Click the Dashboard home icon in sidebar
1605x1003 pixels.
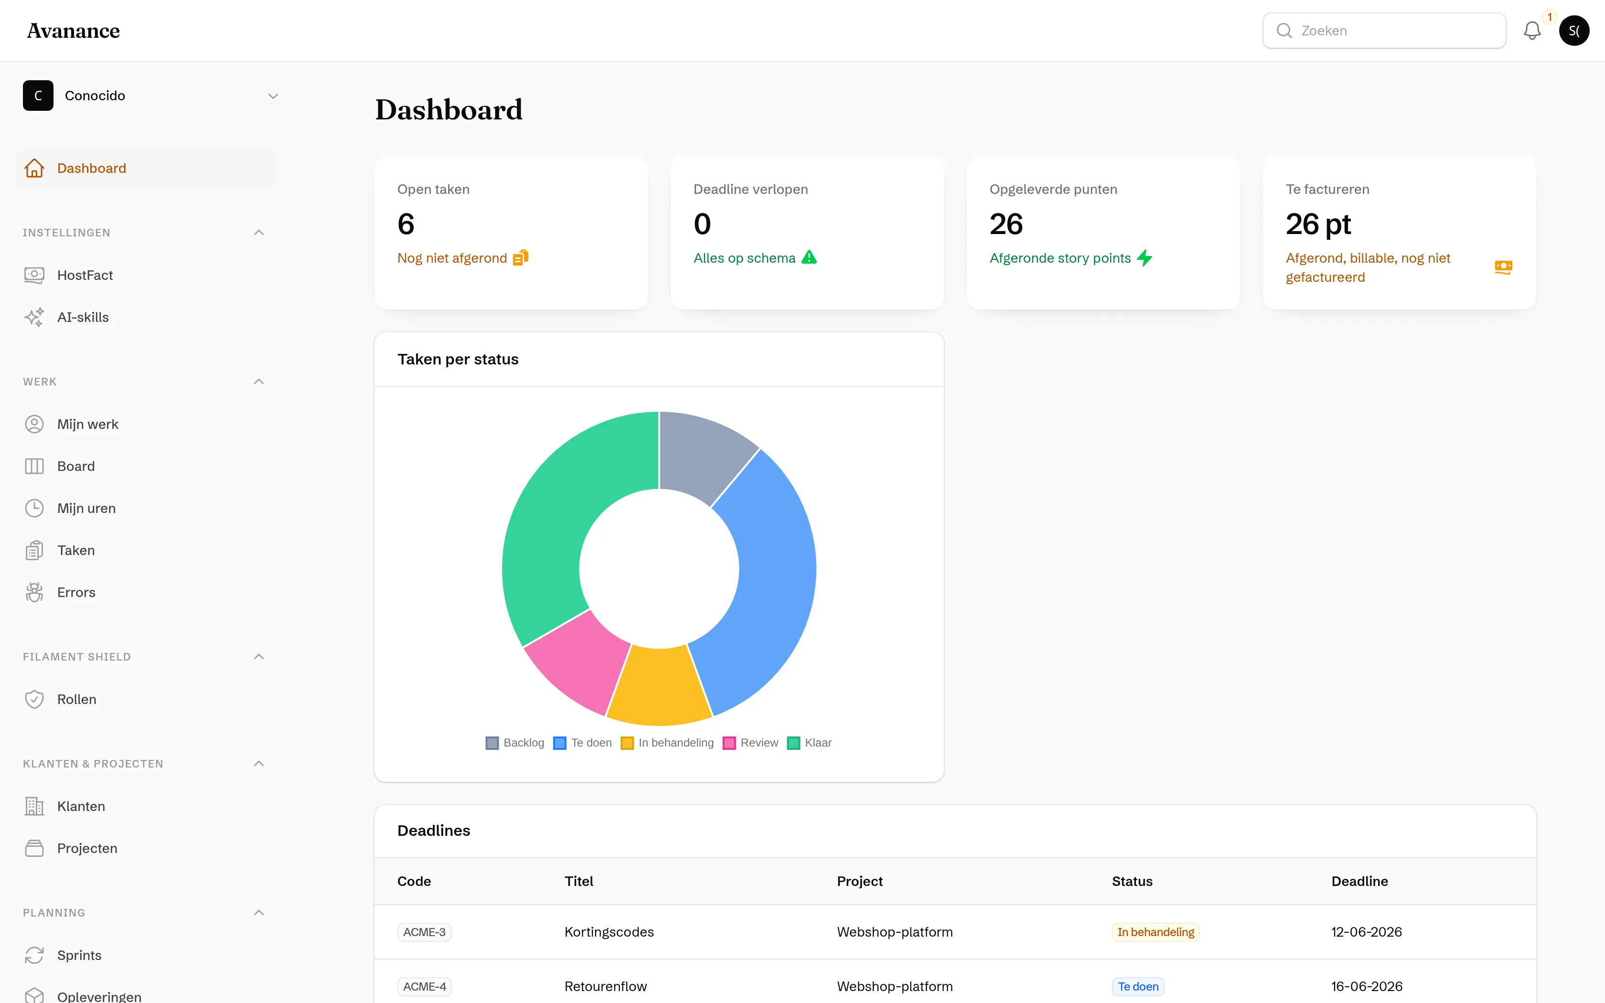34,169
